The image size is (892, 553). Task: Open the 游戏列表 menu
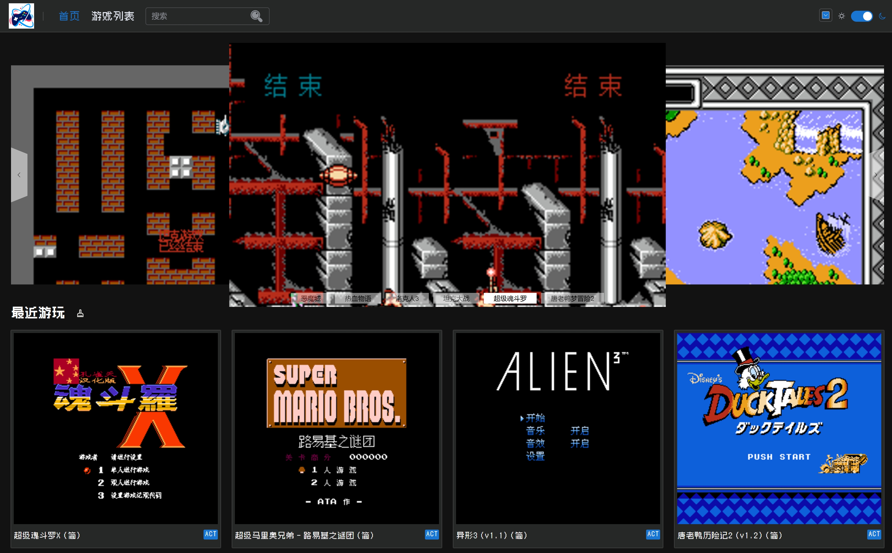113,16
